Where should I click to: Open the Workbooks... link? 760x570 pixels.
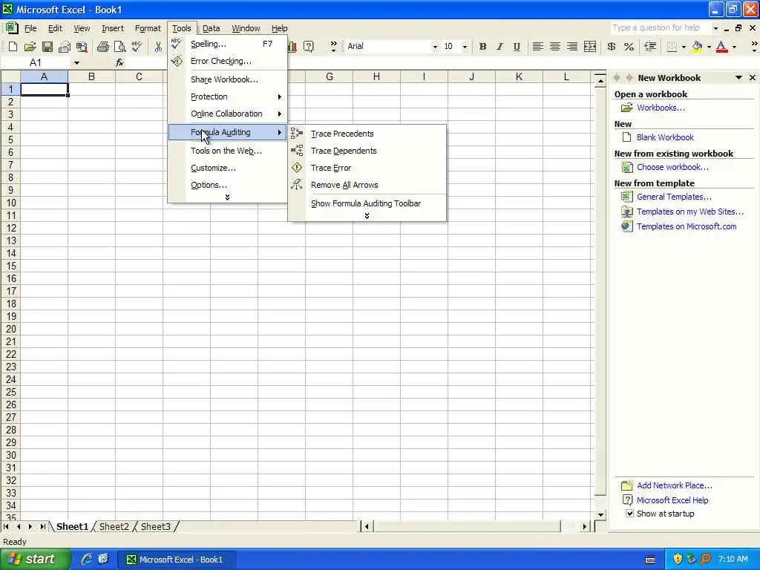661,108
